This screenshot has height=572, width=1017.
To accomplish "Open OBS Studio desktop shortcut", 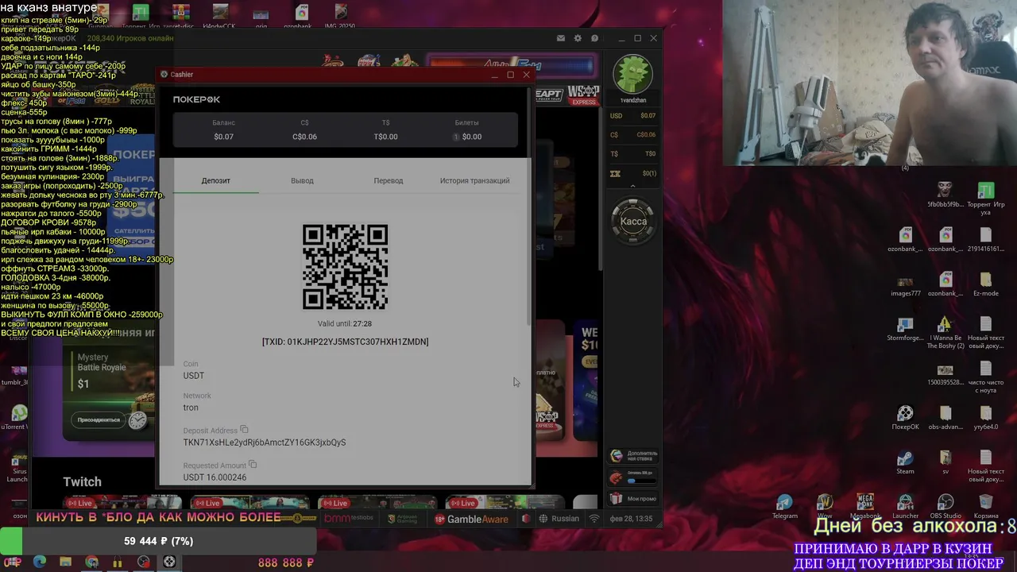I will (945, 507).
